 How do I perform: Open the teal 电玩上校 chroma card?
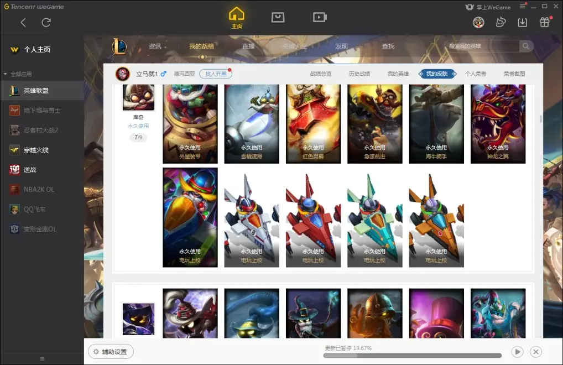pyautogui.click(x=375, y=217)
